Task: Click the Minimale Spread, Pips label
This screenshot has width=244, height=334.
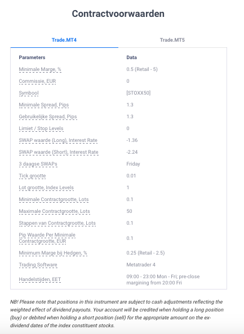Action: (x=44, y=105)
